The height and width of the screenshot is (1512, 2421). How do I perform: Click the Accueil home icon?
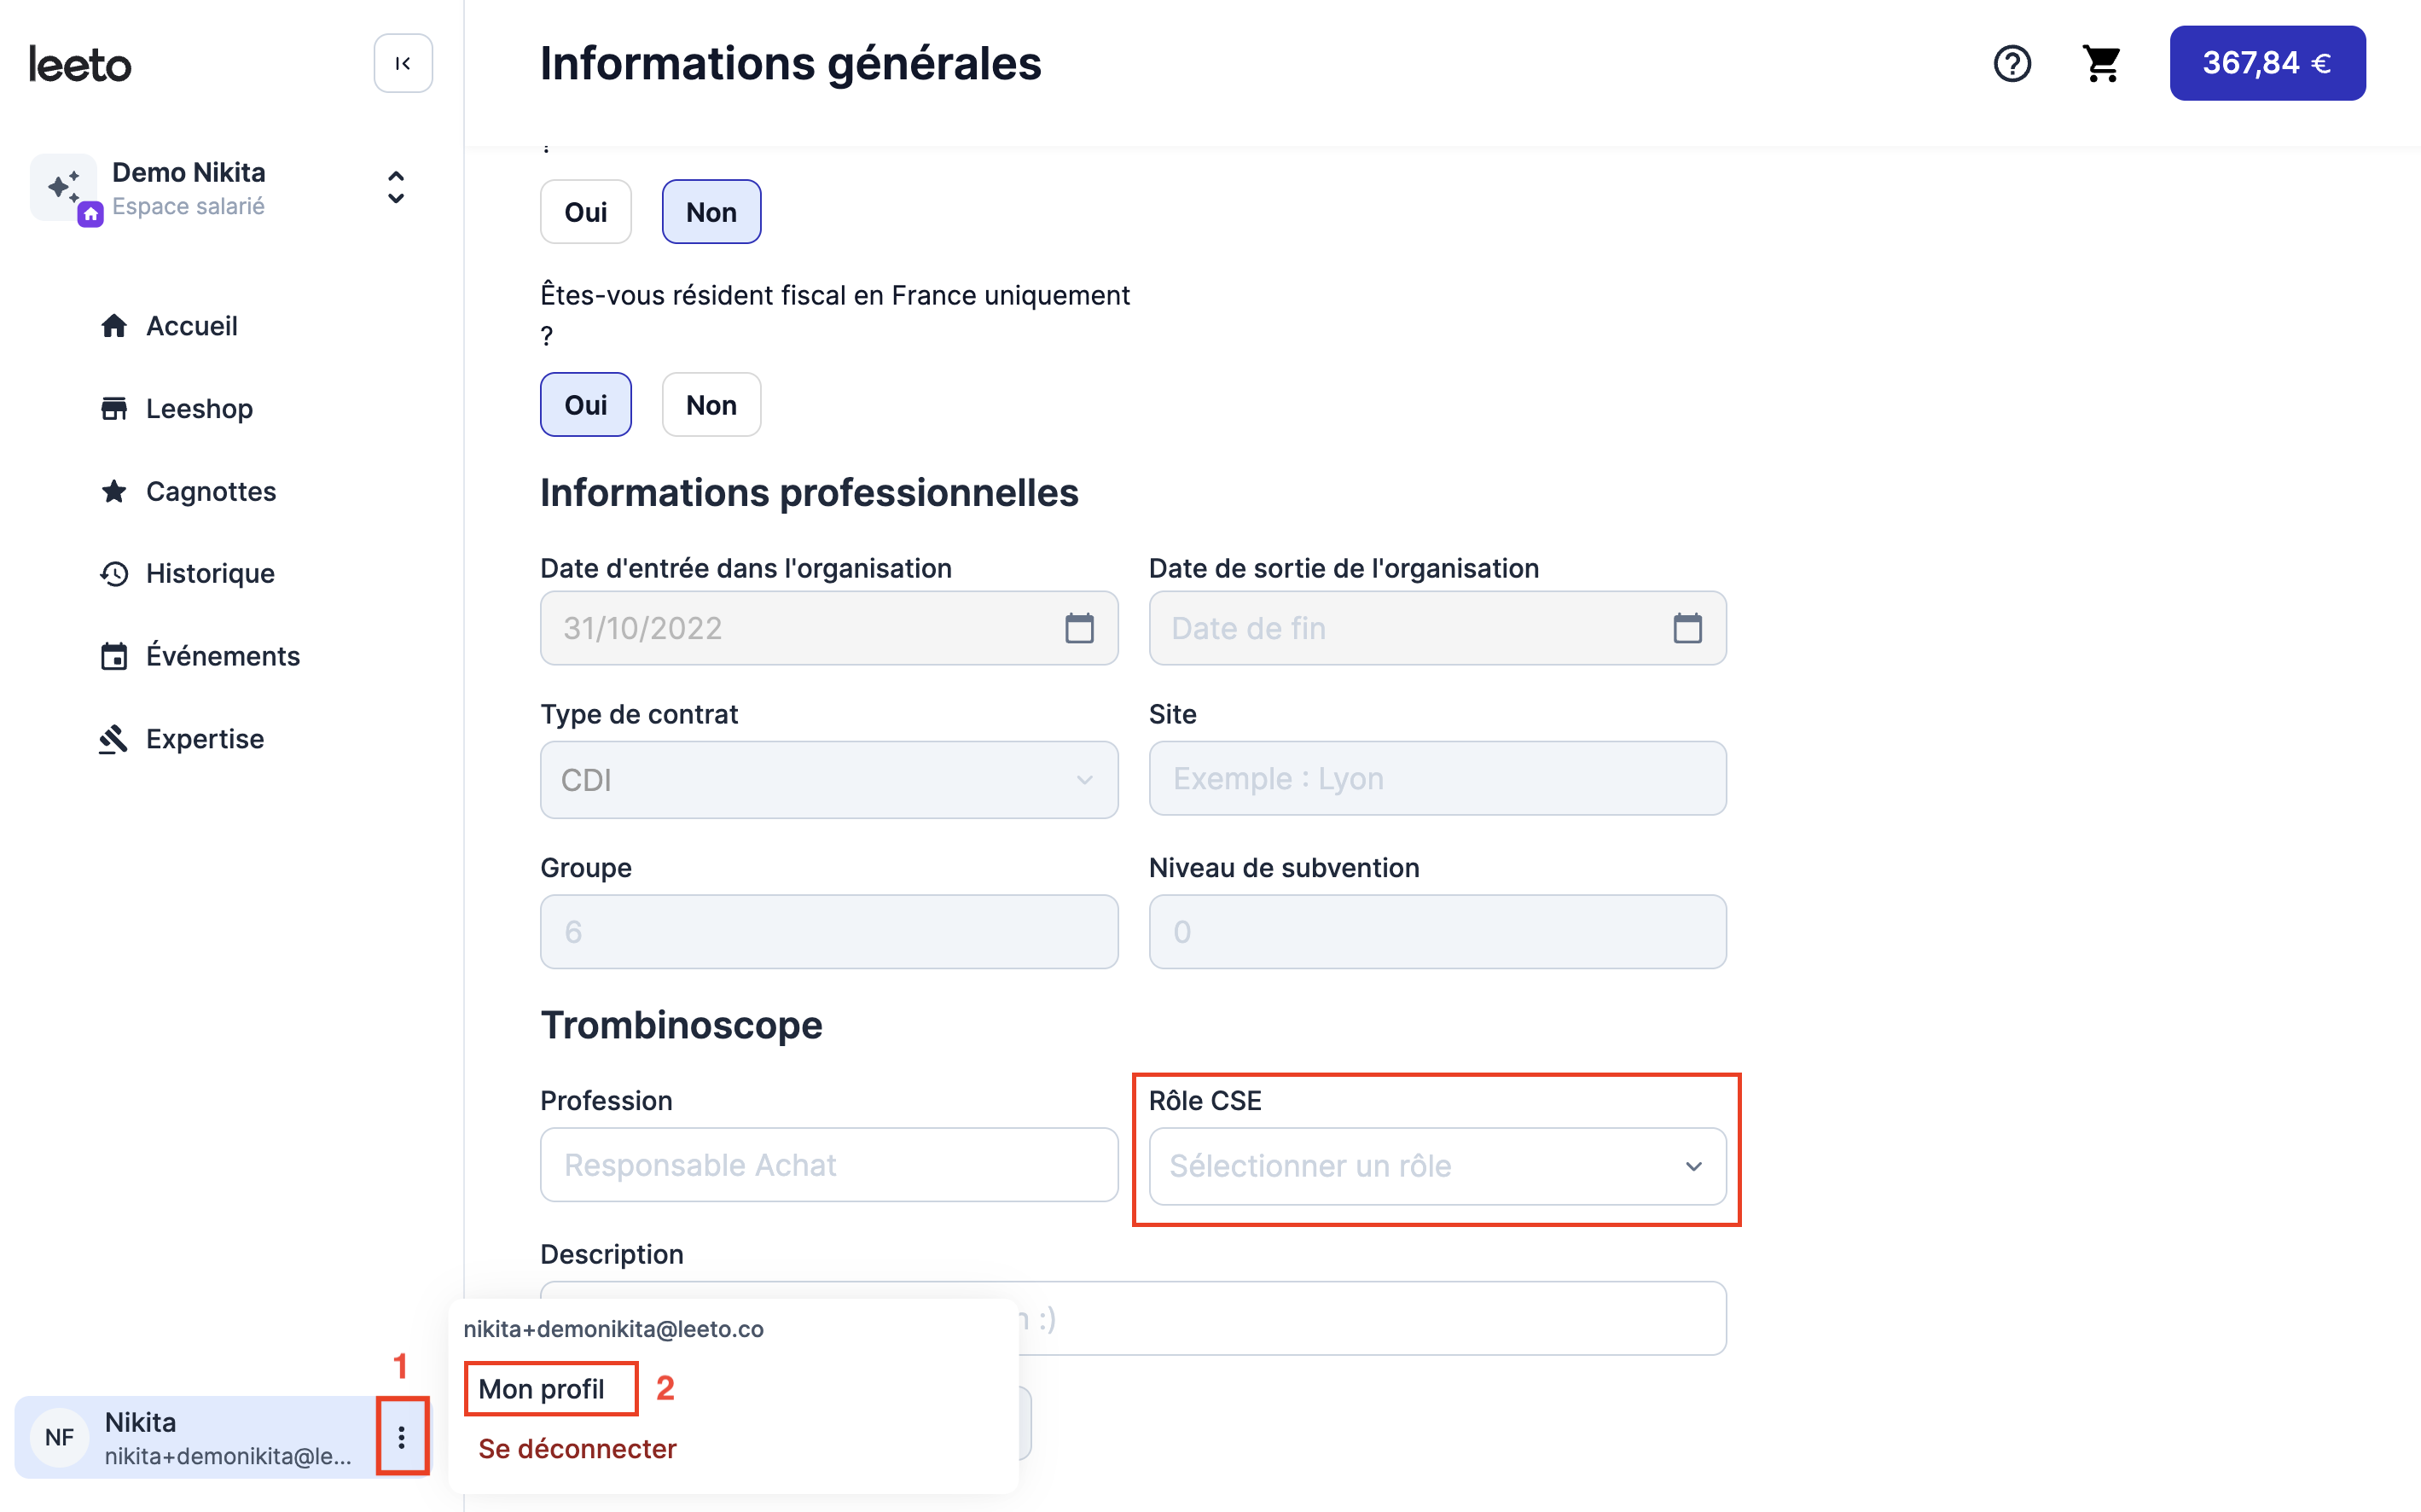(x=114, y=326)
